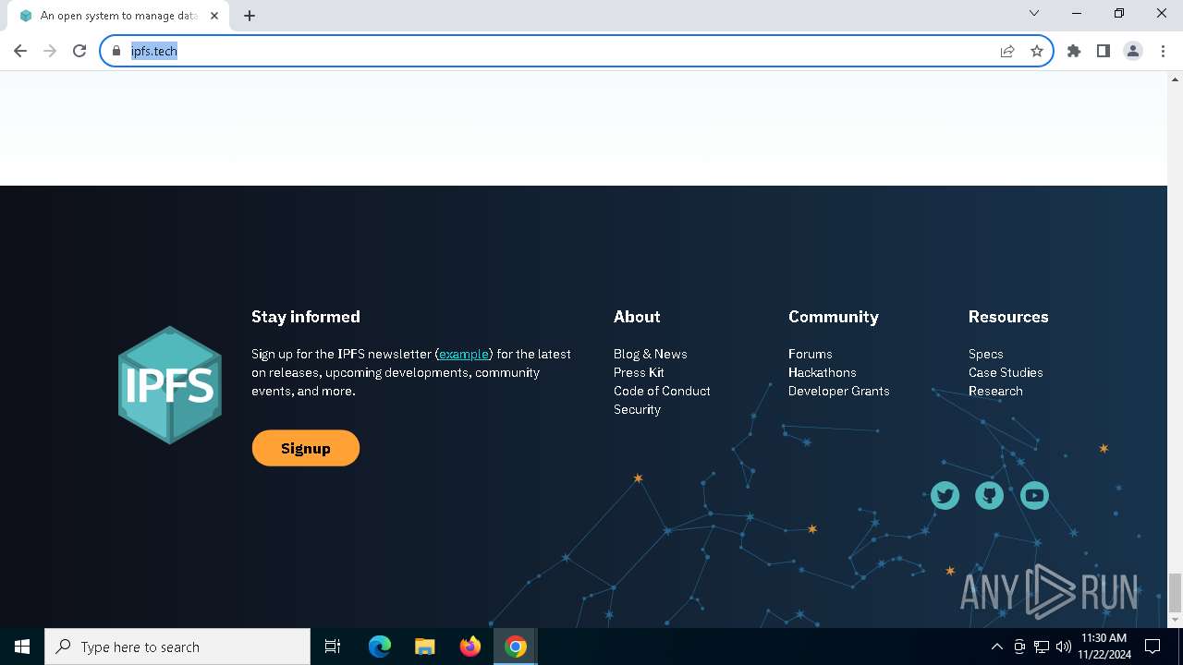Image resolution: width=1183 pixels, height=665 pixels.
Task: Bookmark this tab with the star
Action: [1037, 51]
